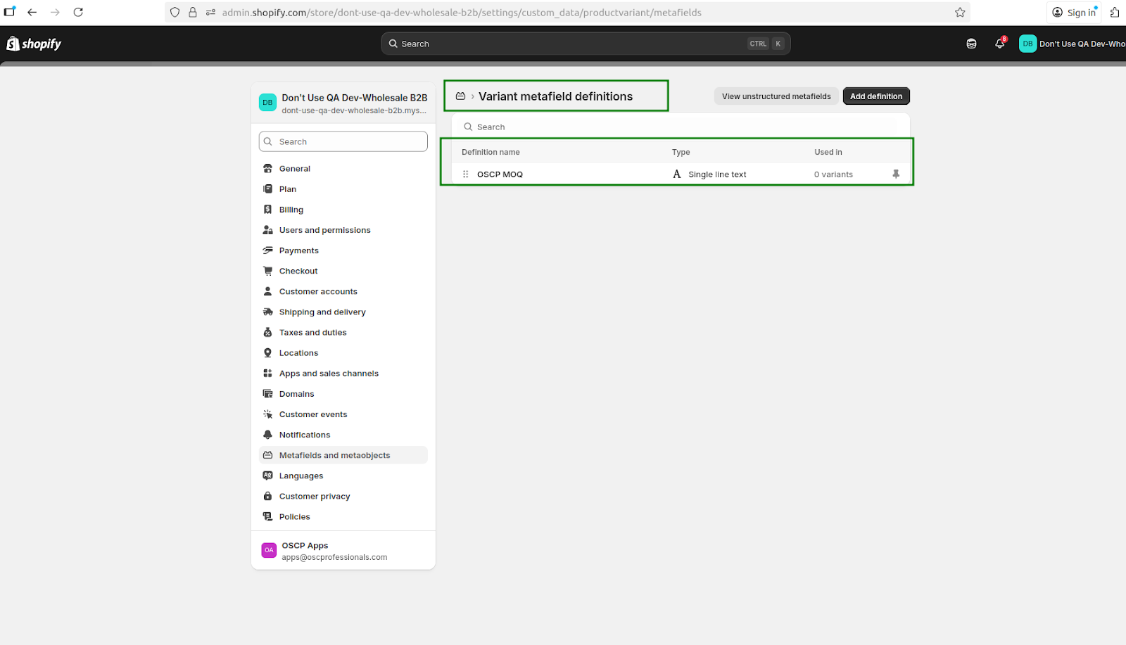Go back with the browser back arrow

click(32, 12)
